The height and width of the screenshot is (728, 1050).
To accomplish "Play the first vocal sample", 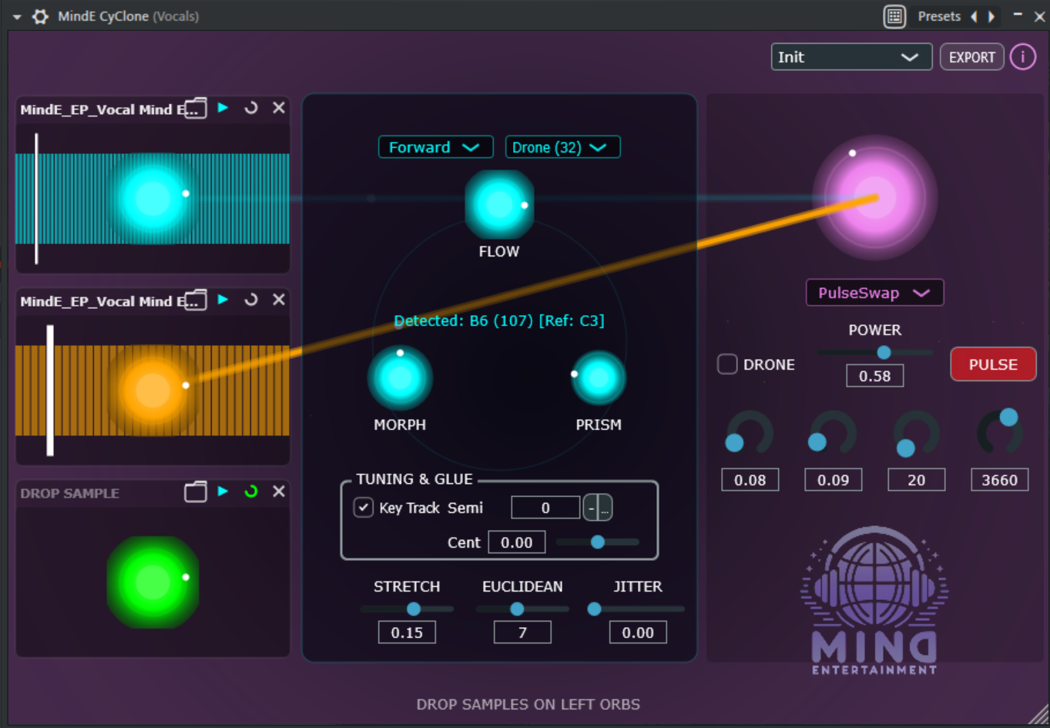I will click(223, 108).
